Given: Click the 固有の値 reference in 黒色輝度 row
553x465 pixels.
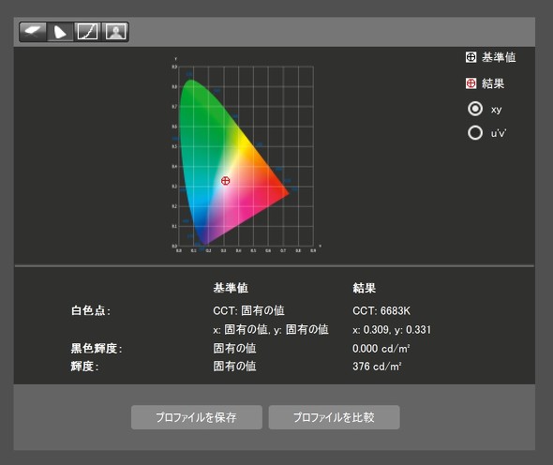Looking at the screenshot, I should (x=234, y=349).
